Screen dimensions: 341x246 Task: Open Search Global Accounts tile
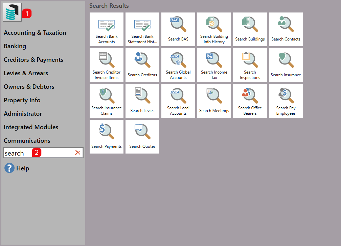pyautogui.click(x=178, y=65)
